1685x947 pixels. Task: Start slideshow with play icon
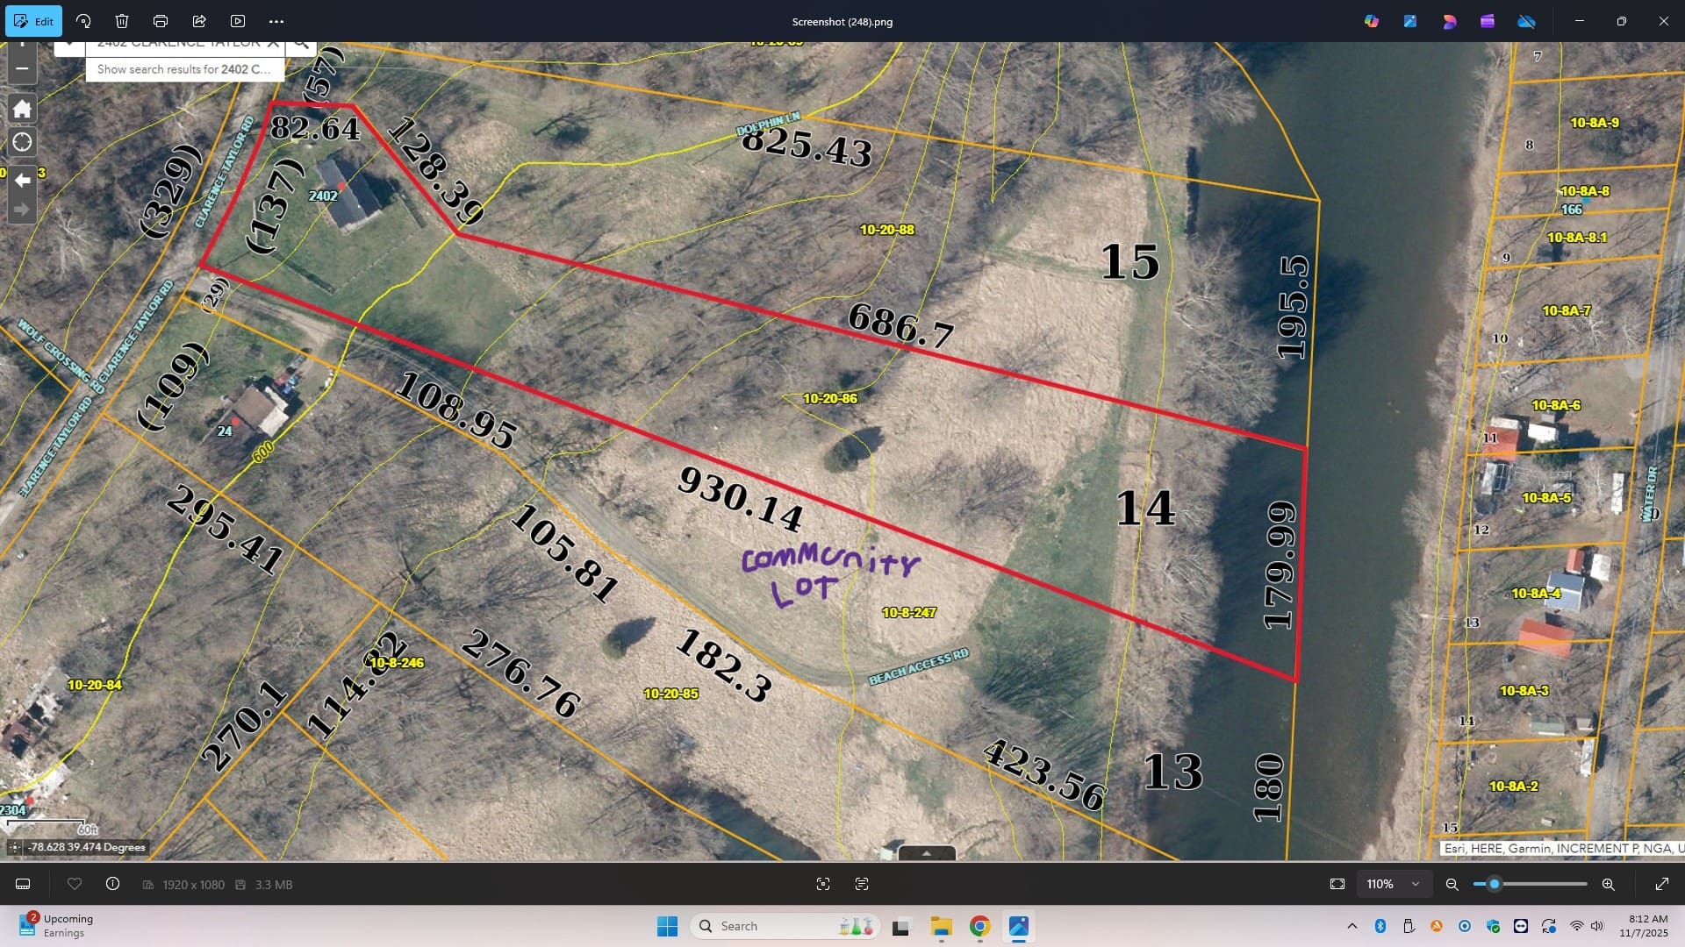pyautogui.click(x=238, y=21)
